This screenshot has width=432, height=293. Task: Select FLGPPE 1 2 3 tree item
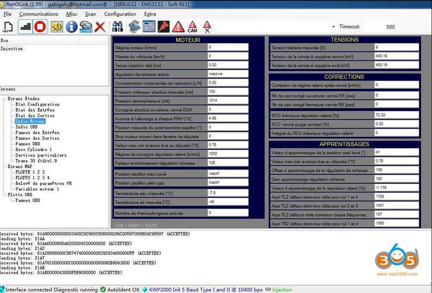click(30, 172)
